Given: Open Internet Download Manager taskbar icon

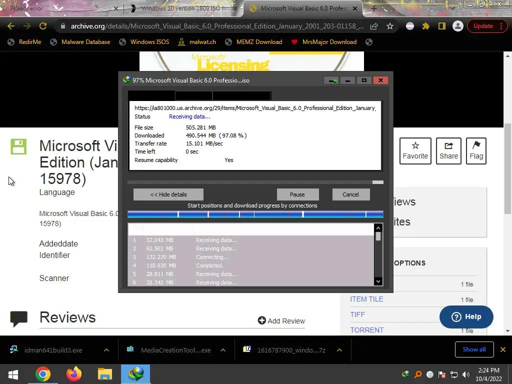Looking at the screenshot, I should [x=135, y=374].
